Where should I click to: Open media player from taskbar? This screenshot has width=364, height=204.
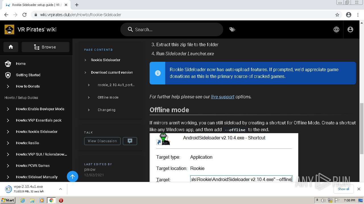pos(42,200)
